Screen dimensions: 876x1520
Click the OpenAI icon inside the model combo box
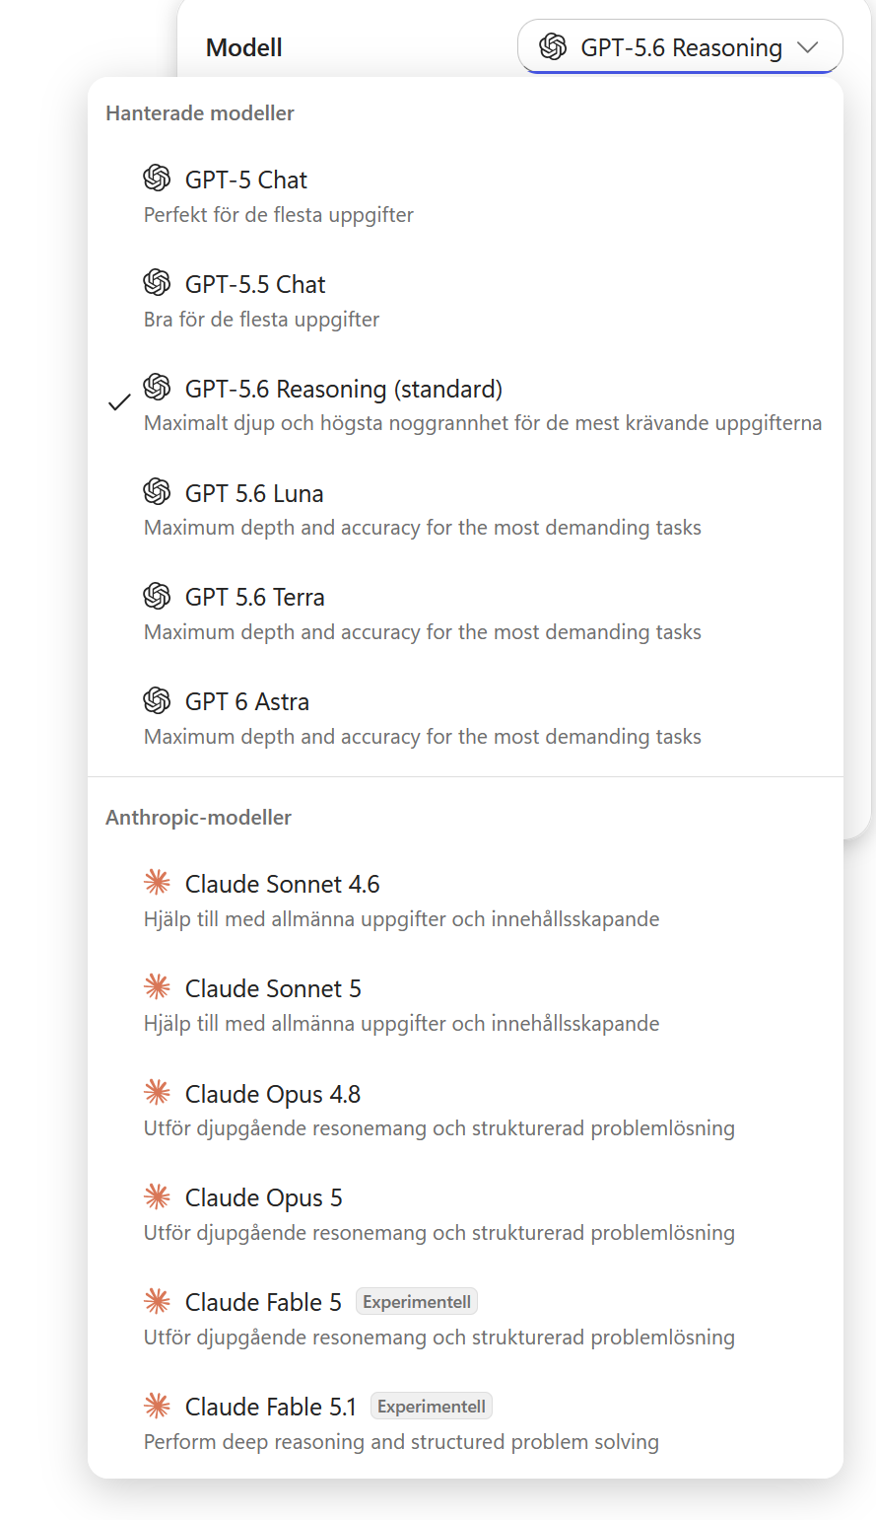point(553,46)
